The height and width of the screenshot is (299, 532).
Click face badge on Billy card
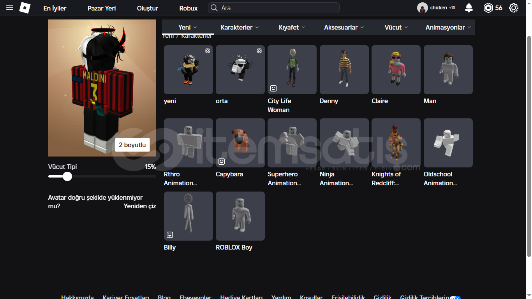click(x=170, y=235)
